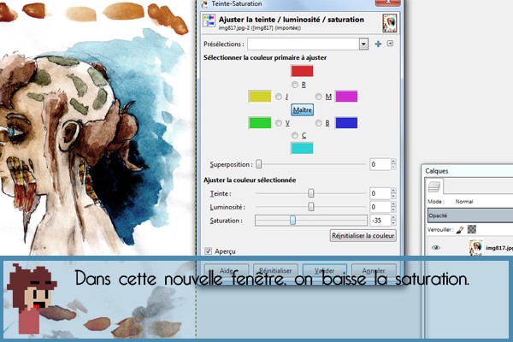Click the Aide button
513x342 pixels.
(x=227, y=271)
